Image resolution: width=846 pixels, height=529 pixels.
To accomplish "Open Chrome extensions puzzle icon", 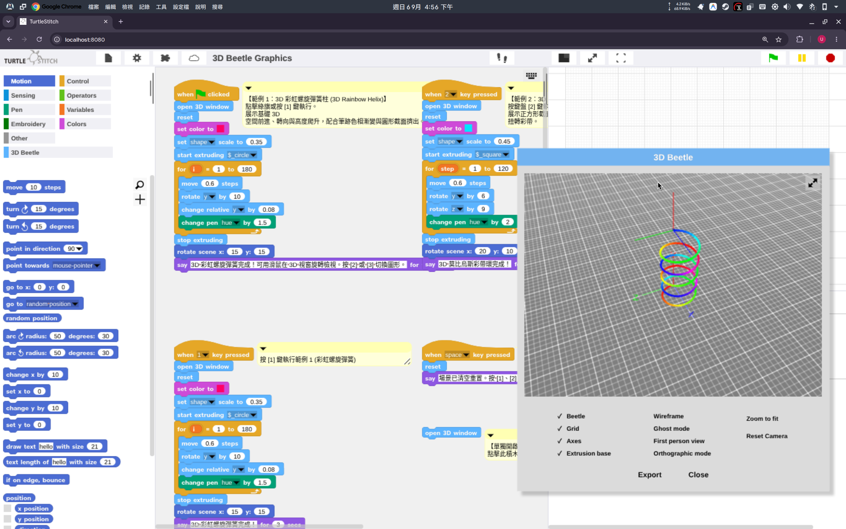I will coord(799,40).
